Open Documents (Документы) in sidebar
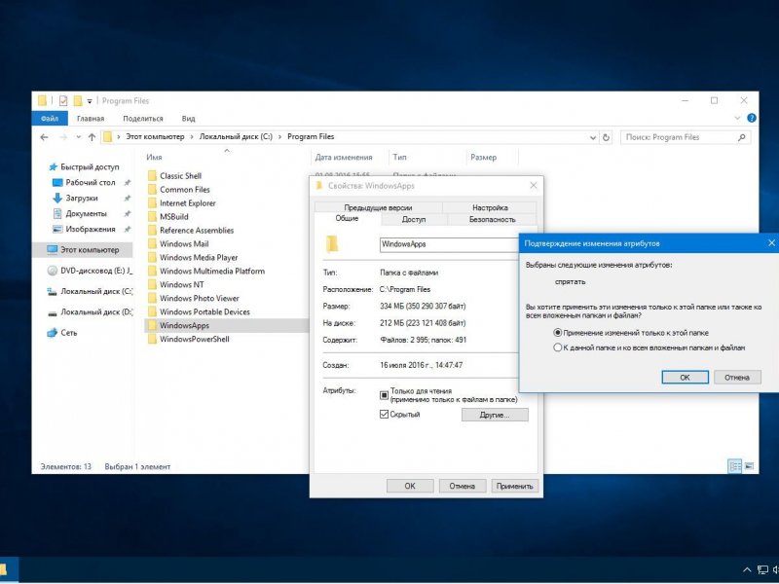This screenshot has height=584, width=779. click(86, 213)
